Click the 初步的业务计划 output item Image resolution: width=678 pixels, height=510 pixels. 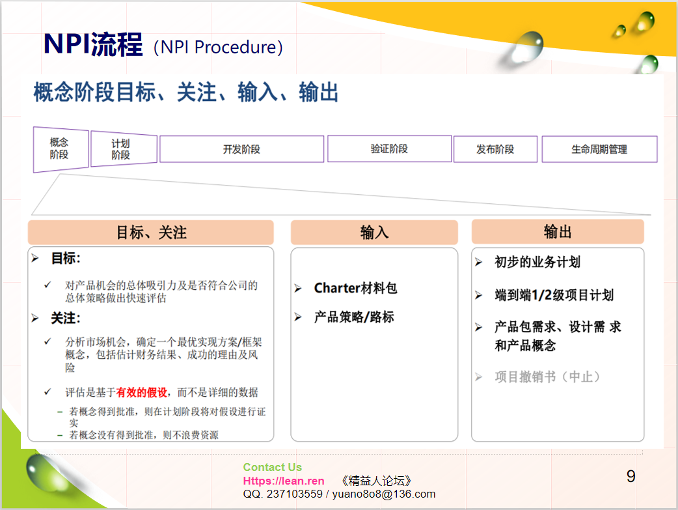[537, 262]
